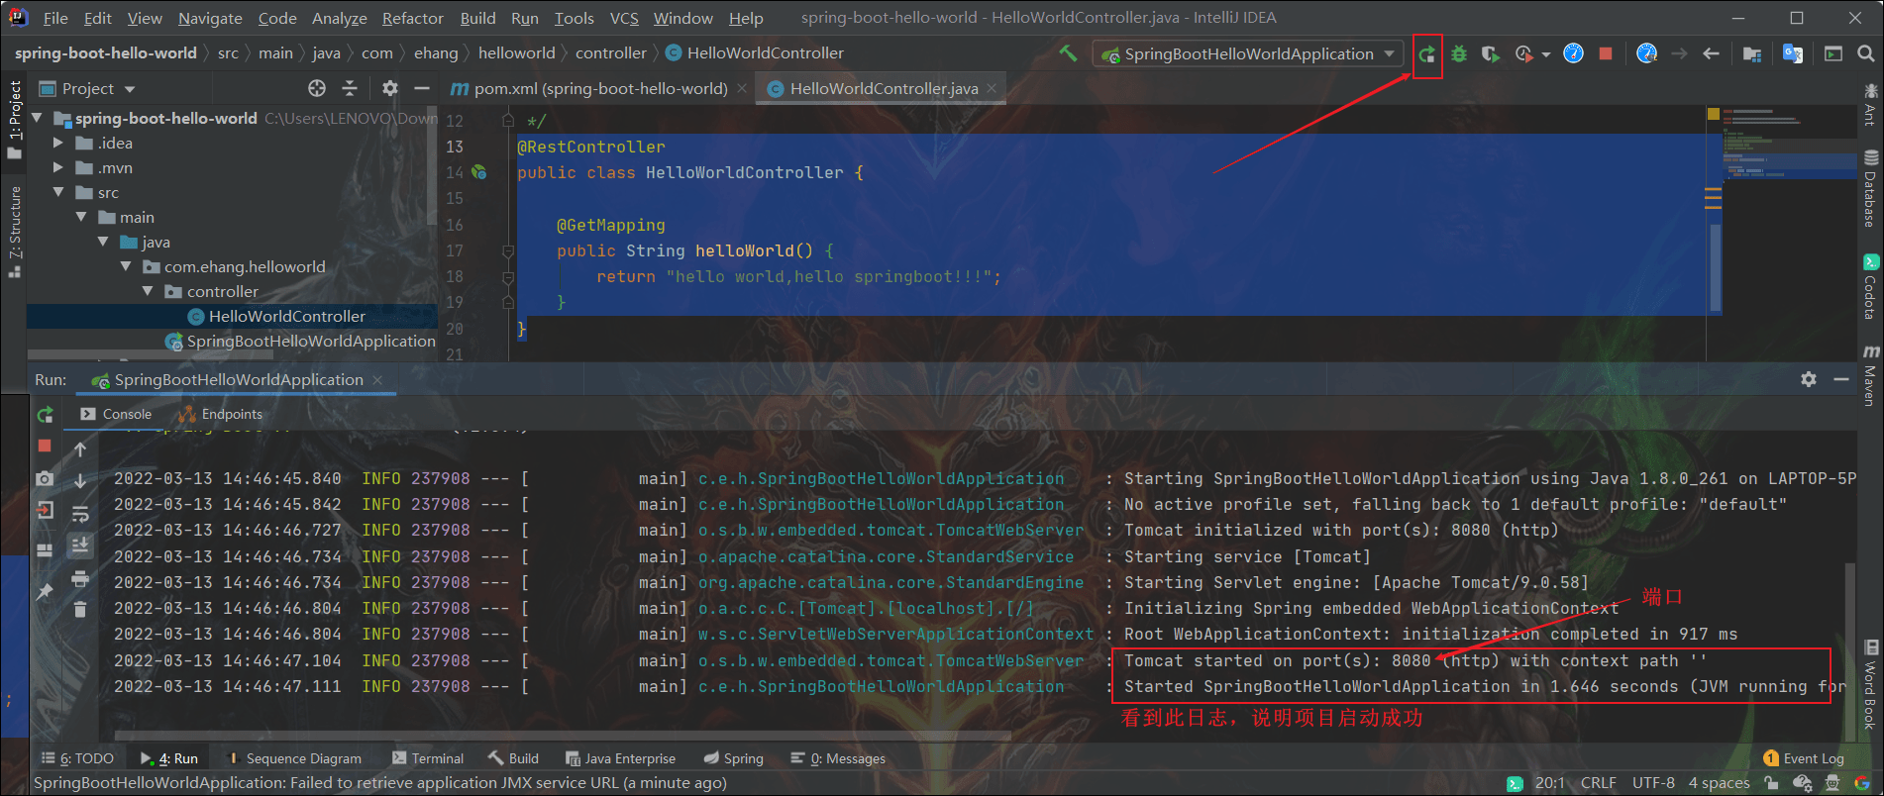Close the HelloWorldController.java tab
The image size is (1884, 796).
pyautogui.click(x=992, y=88)
